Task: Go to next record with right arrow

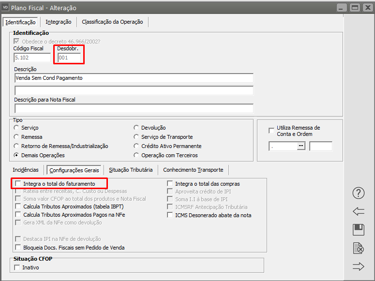Action: (358, 266)
